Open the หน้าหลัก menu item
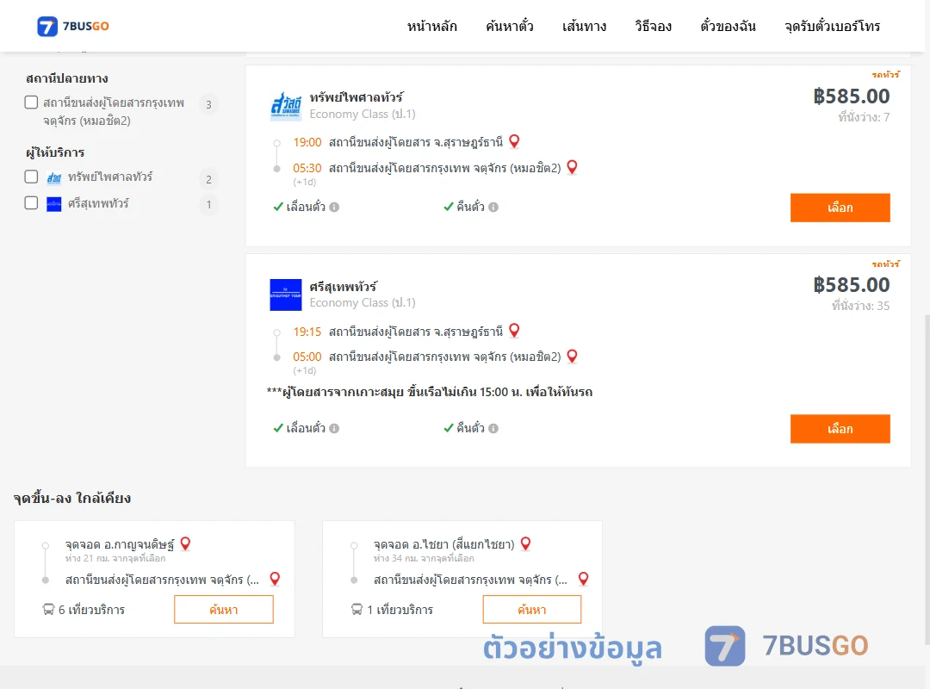Image resolution: width=930 pixels, height=689 pixels. (x=431, y=26)
